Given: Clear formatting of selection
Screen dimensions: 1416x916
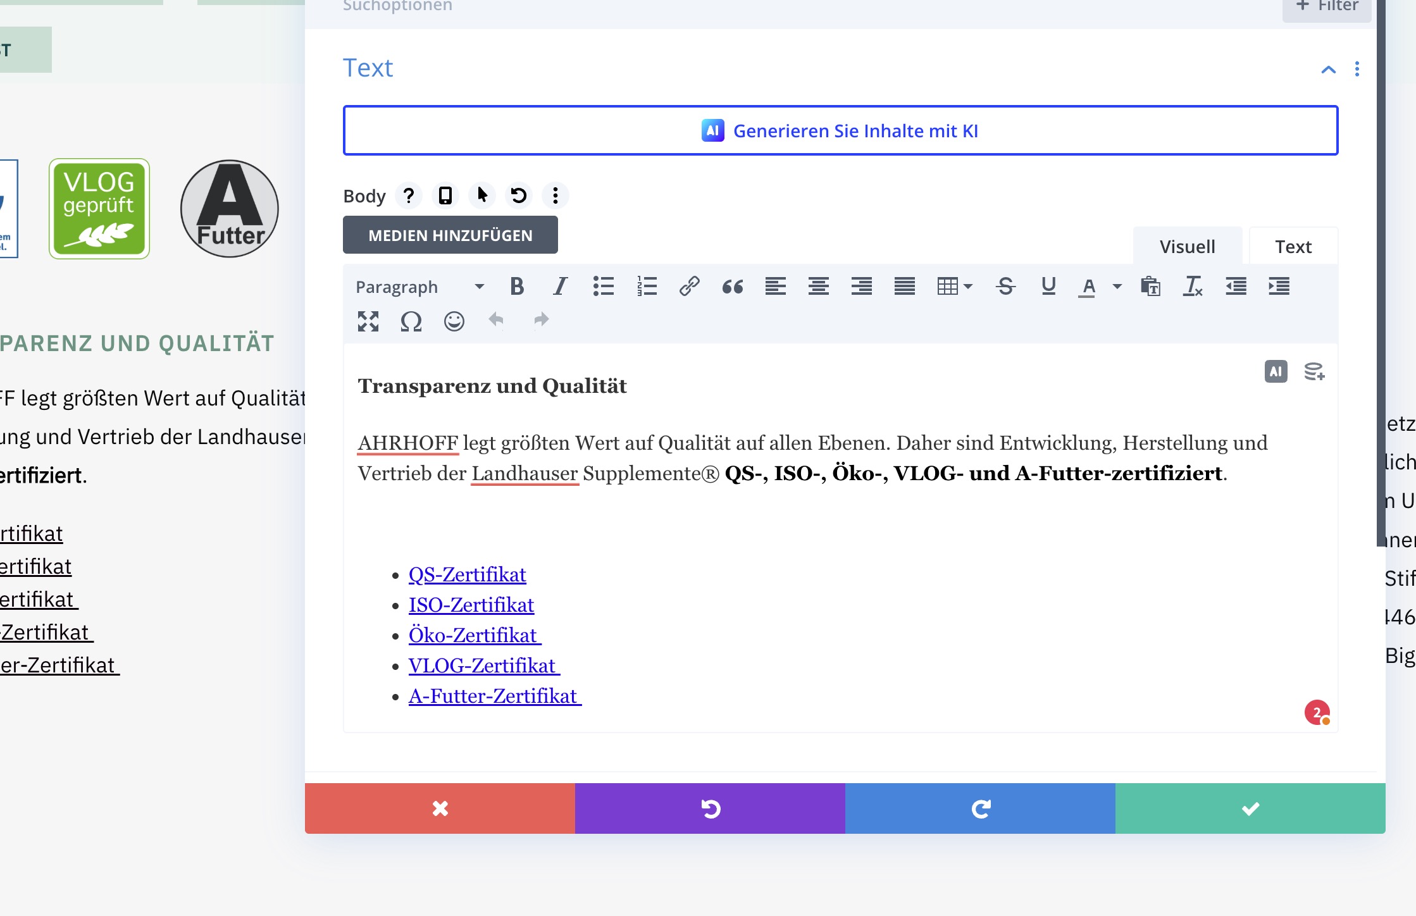Looking at the screenshot, I should click(x=1193, y=287).
